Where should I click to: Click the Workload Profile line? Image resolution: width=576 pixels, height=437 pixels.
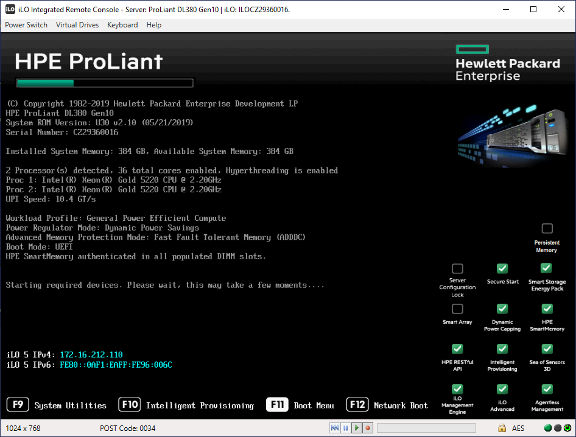[x=116, y=218]
